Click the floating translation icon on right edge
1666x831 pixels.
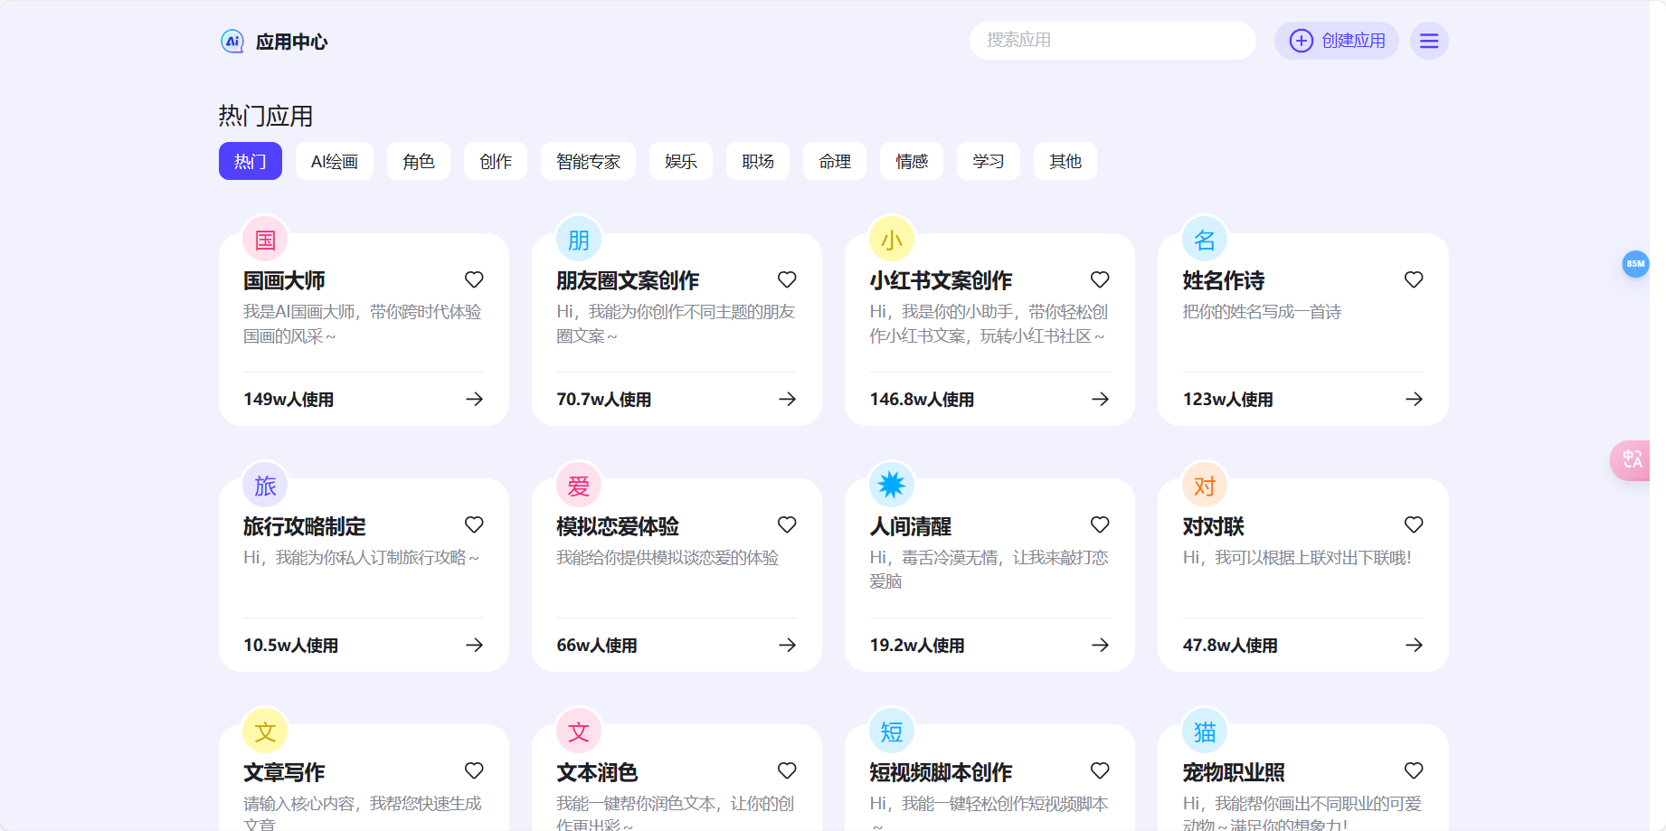[1633, 459]
